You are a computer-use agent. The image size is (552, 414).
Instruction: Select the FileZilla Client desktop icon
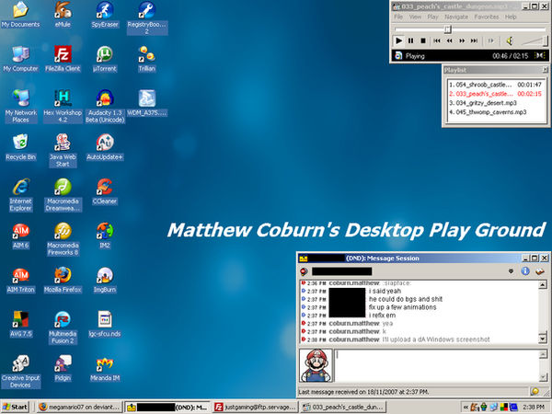pyautogui.click(x=63, y=59)
